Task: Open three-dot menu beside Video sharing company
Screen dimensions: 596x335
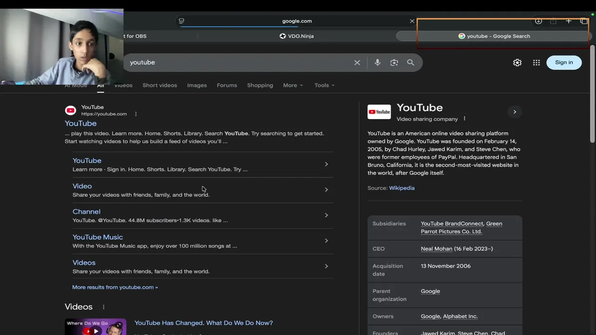Action: [464, 119]
